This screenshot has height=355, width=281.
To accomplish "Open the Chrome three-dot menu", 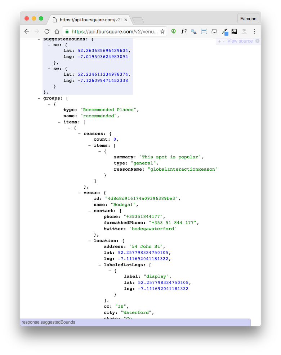I will 254,31.
